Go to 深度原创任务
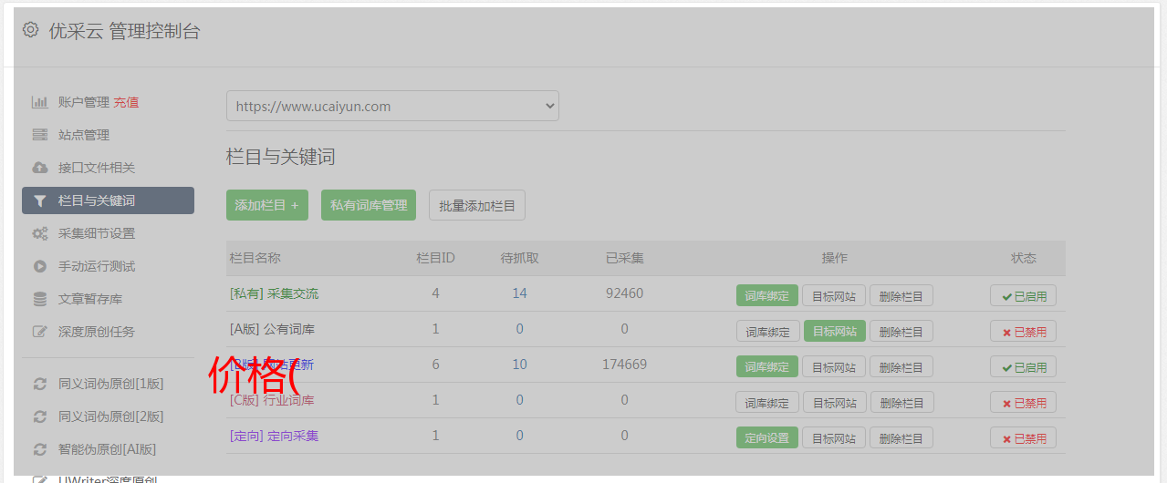 pos(97,332)
